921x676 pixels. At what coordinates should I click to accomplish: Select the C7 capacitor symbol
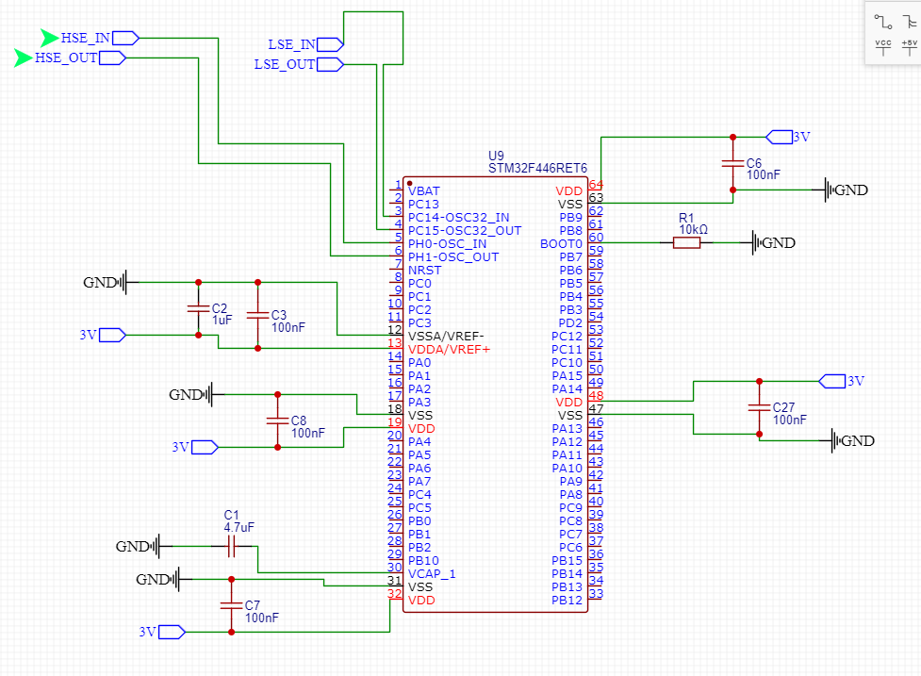(x=231, y=605)
